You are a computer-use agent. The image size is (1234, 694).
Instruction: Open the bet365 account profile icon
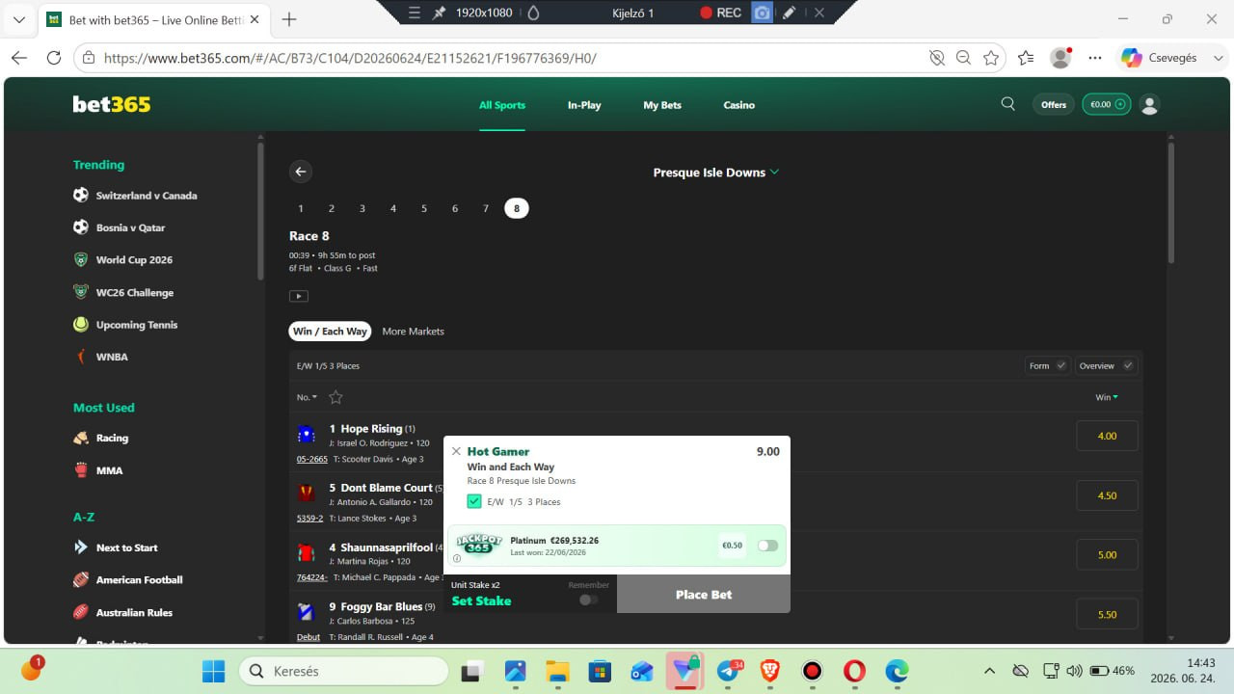point(1149,104)
